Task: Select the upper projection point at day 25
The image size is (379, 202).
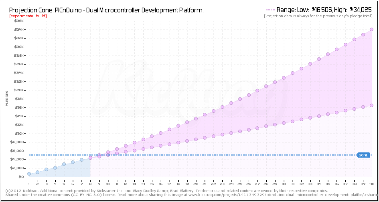Action: coord(240,99)
